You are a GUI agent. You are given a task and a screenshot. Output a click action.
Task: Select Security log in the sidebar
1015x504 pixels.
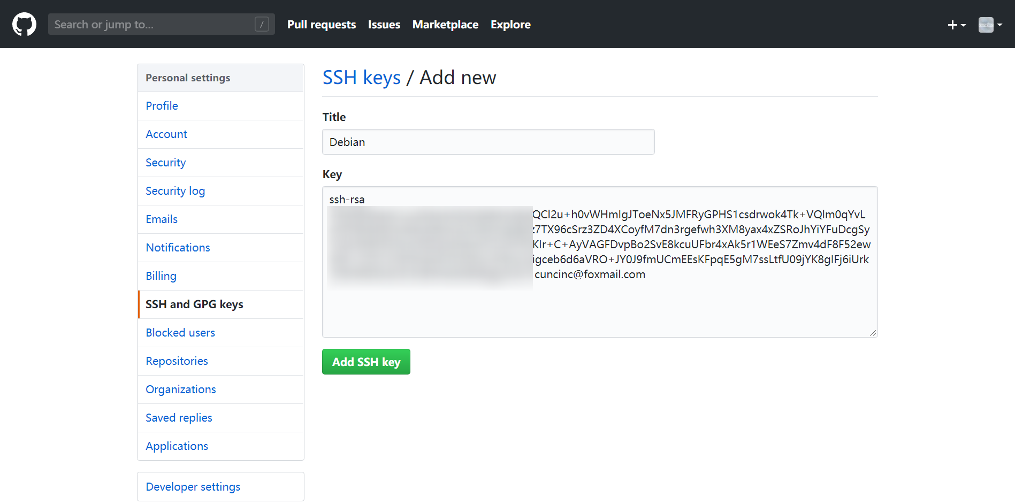pos(175,191)
